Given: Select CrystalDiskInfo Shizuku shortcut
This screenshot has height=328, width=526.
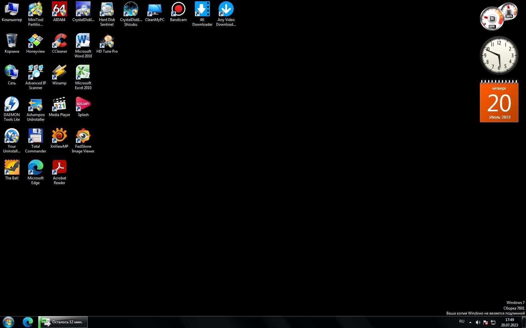Looking at the screenshot, I should tap(131, 14).
